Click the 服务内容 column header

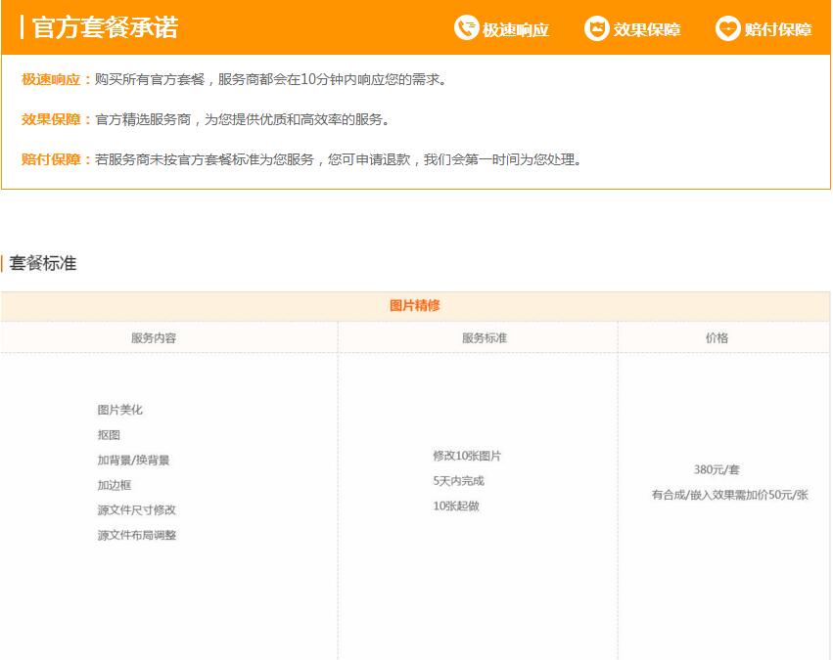coord(154,338)
